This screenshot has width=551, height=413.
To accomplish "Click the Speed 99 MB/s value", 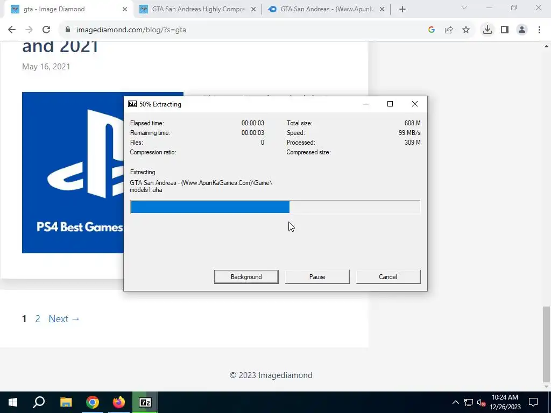I will pos(409,133).
